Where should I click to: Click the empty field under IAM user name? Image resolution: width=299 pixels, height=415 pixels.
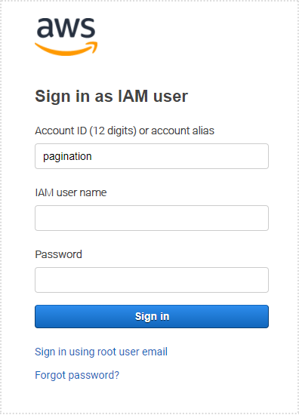click(152, 218)
